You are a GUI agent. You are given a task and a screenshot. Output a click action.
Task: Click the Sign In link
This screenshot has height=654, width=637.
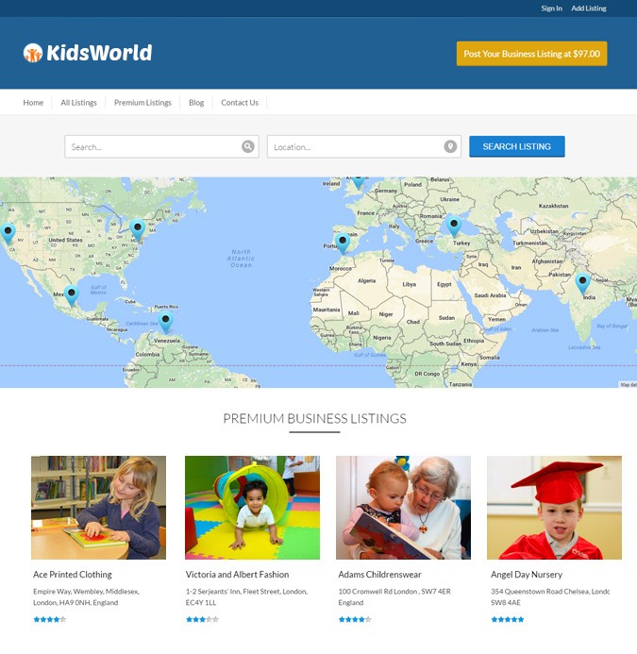[551, 8]
